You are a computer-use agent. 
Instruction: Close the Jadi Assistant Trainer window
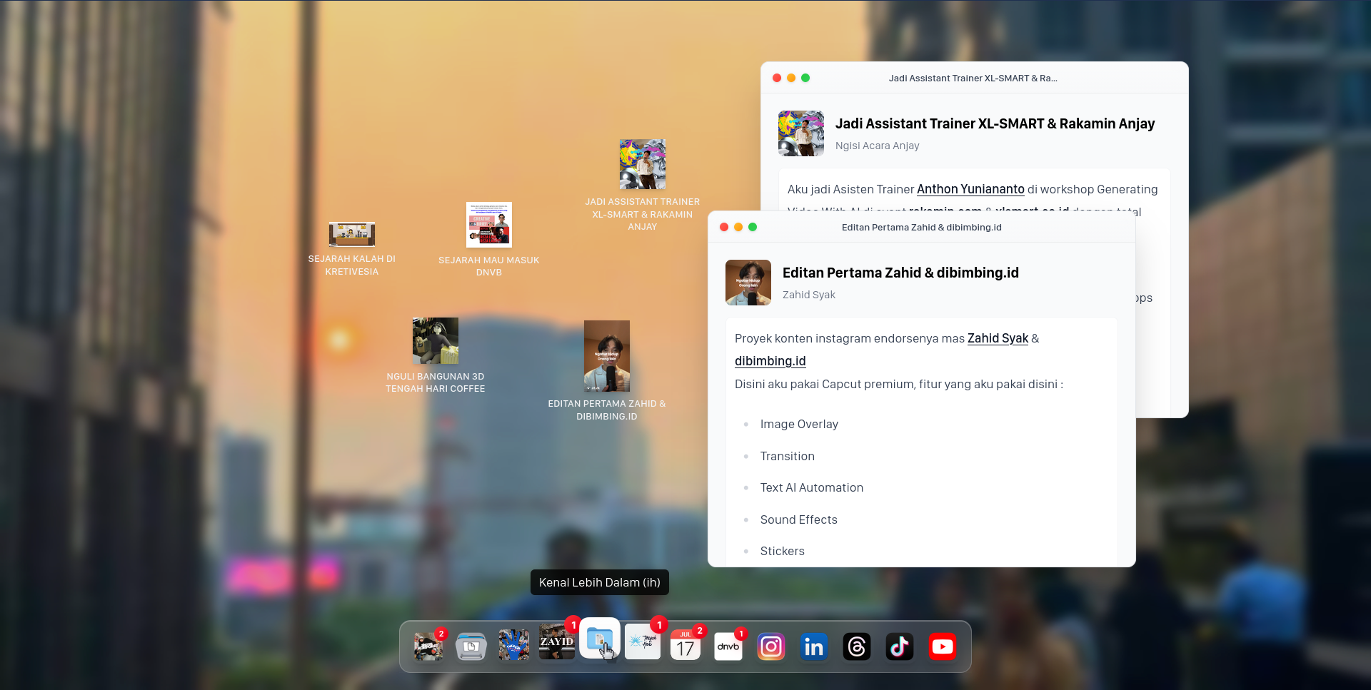tap(777, 78)
